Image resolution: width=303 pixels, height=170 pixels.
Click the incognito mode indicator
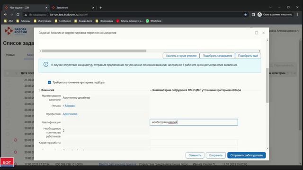(x=275, y=15)
